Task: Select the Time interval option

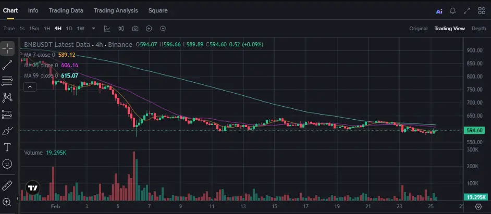Action: click(x=9, y=29)
